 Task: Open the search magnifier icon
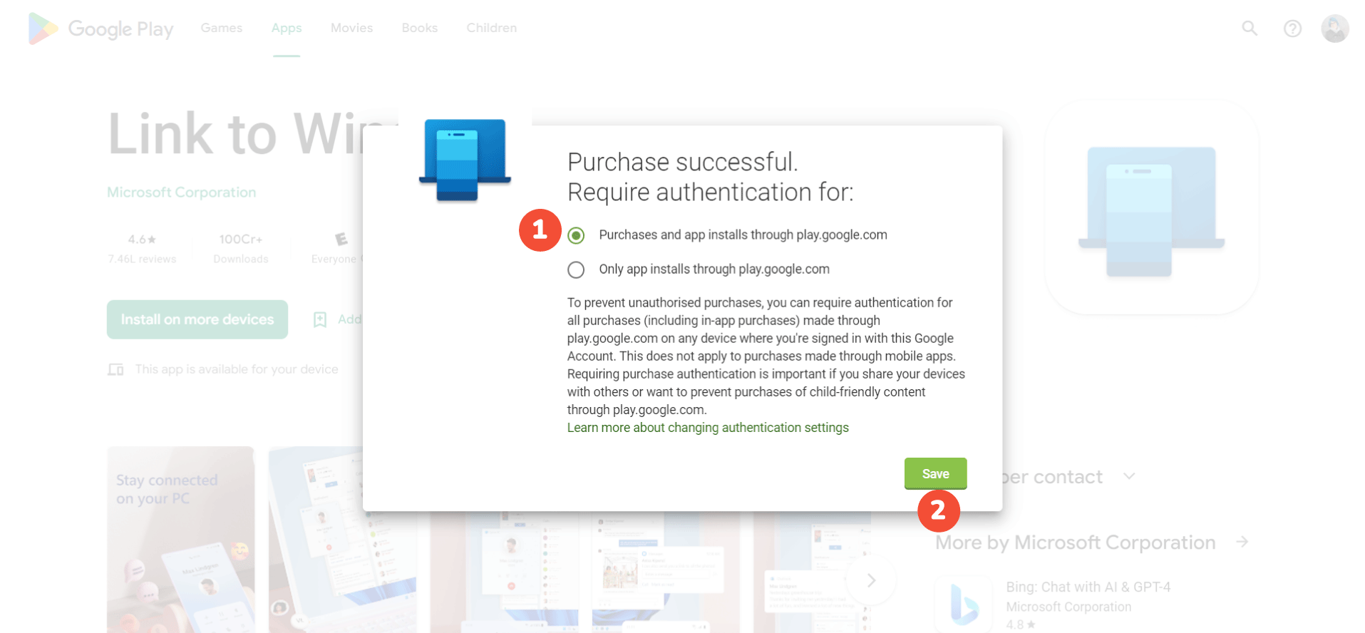[x=1250, y=28]
